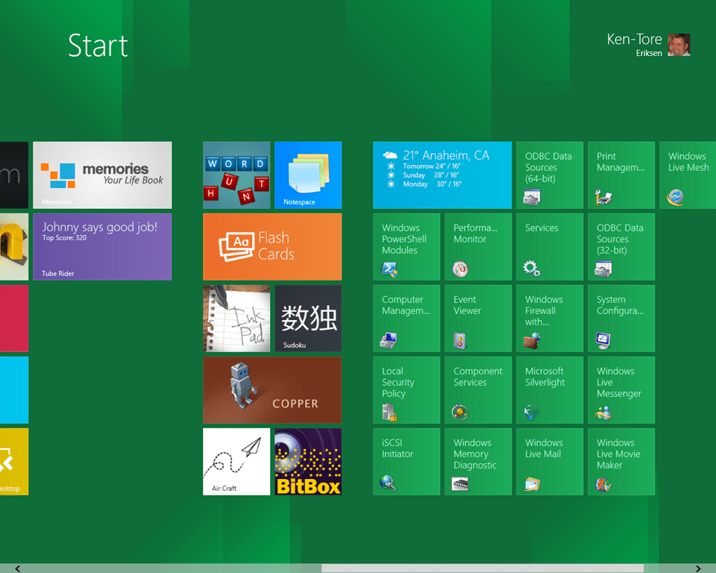Click the Start heading text
Viewport: 716px width, 573px height.
[x=98, y=46]
